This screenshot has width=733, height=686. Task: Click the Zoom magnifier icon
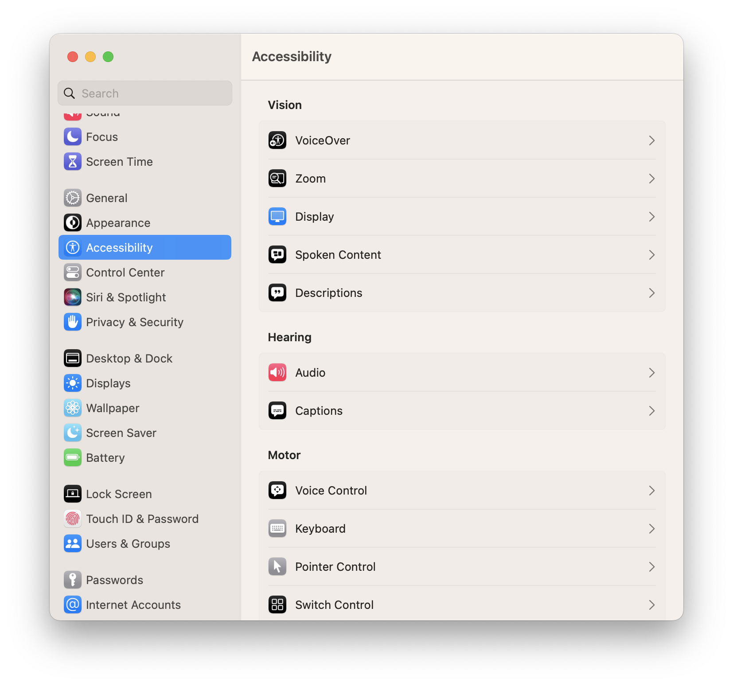point(277,179)
